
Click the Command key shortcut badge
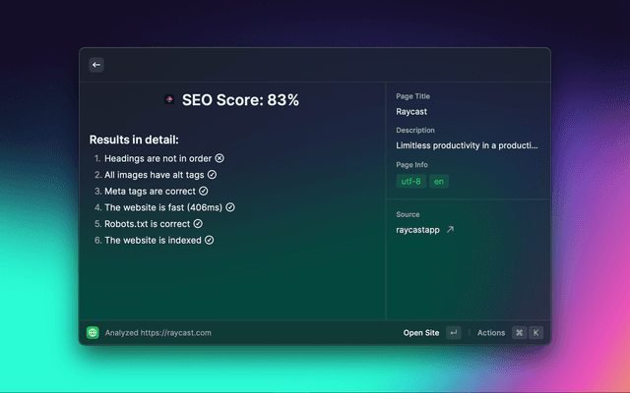point(519,333)
